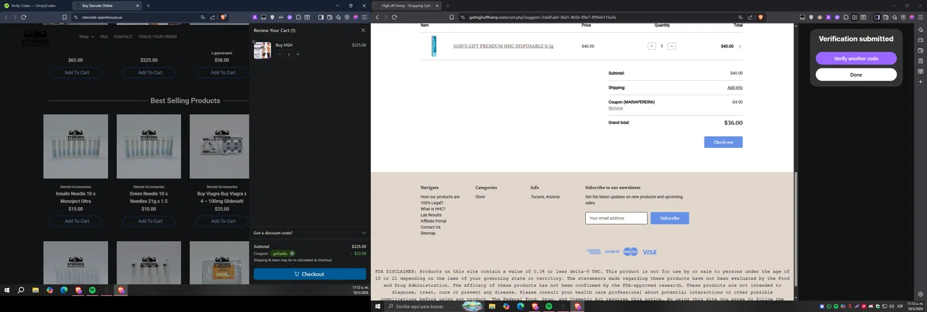Open translate icon in steroids-warehouse address bar

203,17
